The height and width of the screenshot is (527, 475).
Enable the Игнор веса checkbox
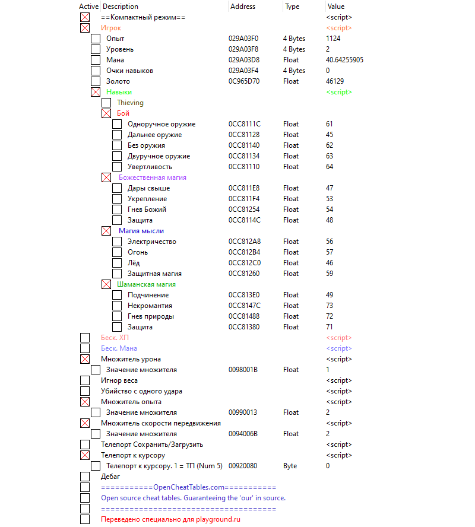[x=85, y=380]
